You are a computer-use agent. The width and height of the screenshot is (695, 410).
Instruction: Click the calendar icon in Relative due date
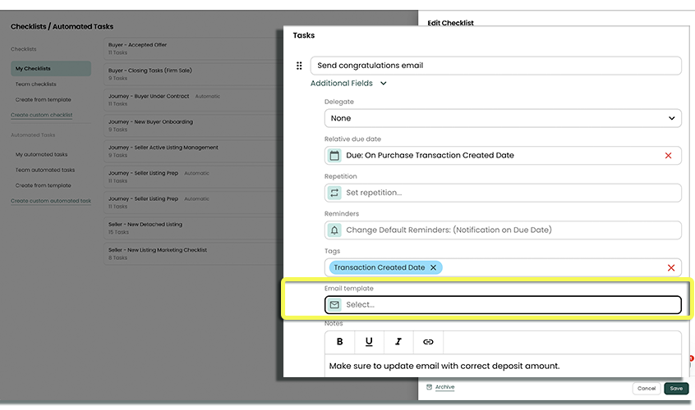334,155
